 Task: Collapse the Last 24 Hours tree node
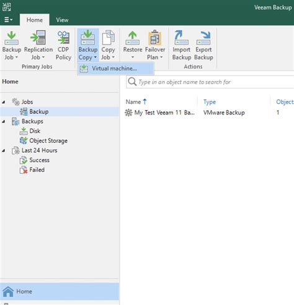coord(4,151)
